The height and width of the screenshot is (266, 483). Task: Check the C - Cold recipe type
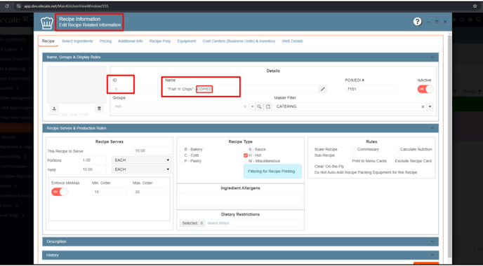click(x=181, y=155)
